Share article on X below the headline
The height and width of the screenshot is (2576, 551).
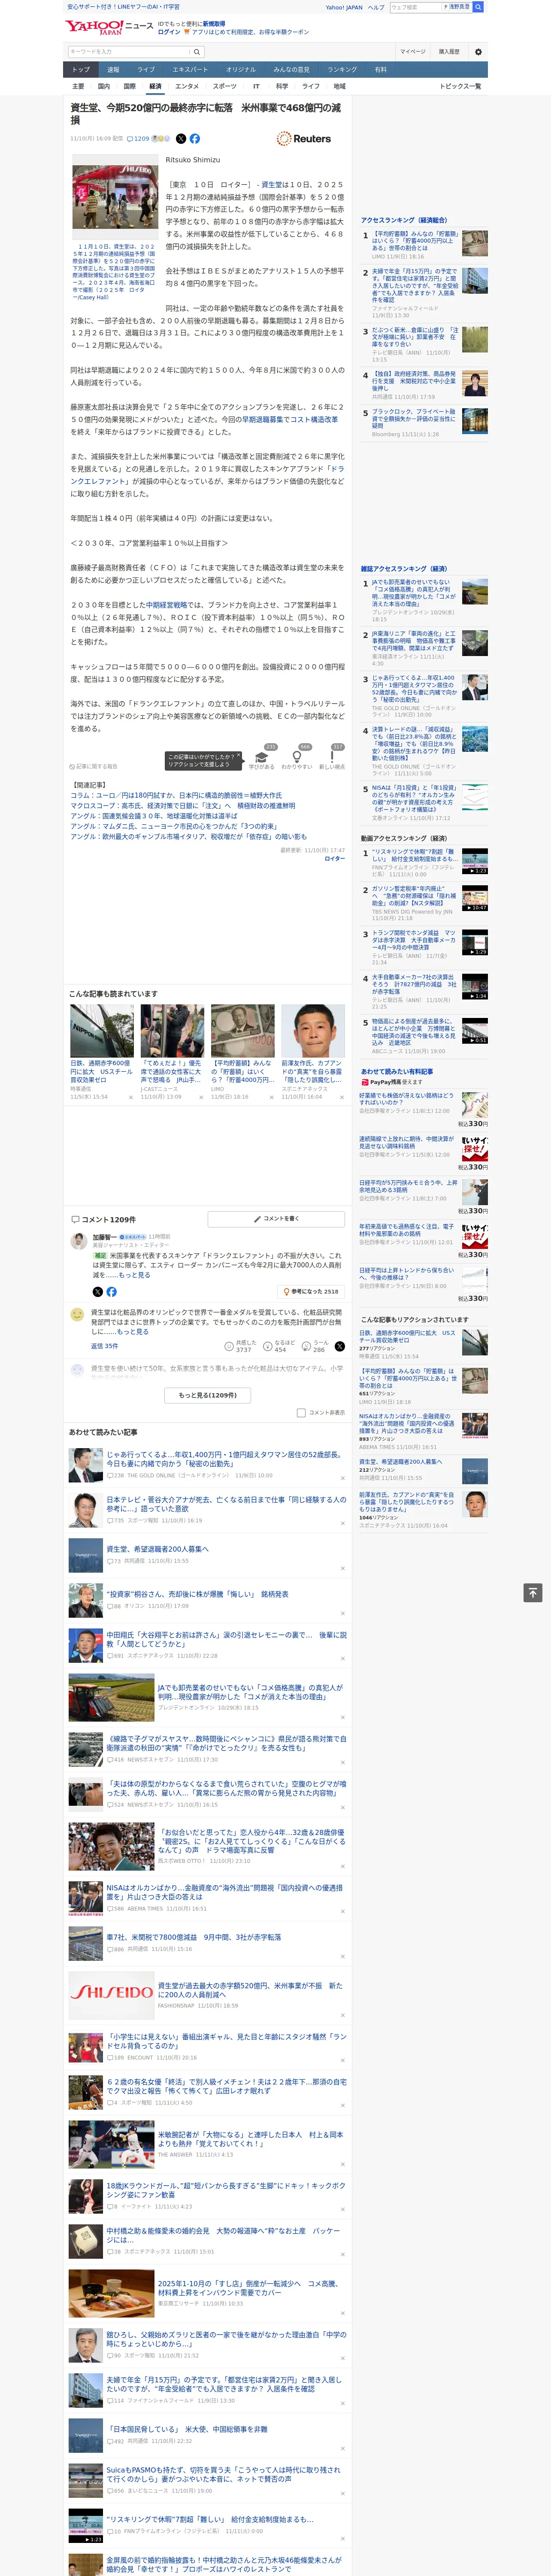pos(181,139)
